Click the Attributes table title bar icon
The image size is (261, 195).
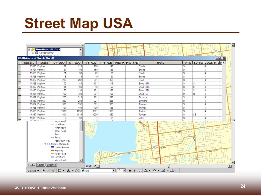click(19, 58)
